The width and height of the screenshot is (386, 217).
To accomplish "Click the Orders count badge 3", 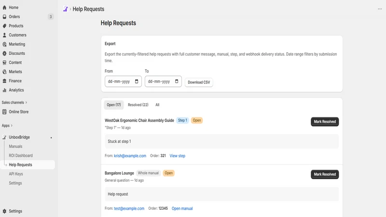I will 51,17.
